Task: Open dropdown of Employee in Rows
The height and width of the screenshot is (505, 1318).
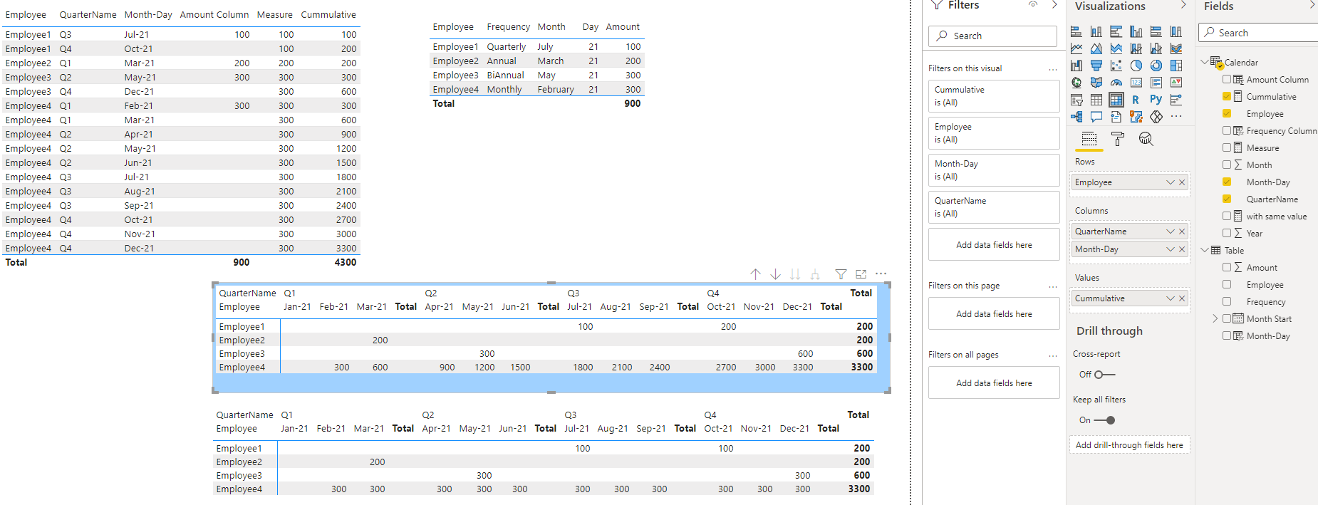Action: (x=1170, y=182)
